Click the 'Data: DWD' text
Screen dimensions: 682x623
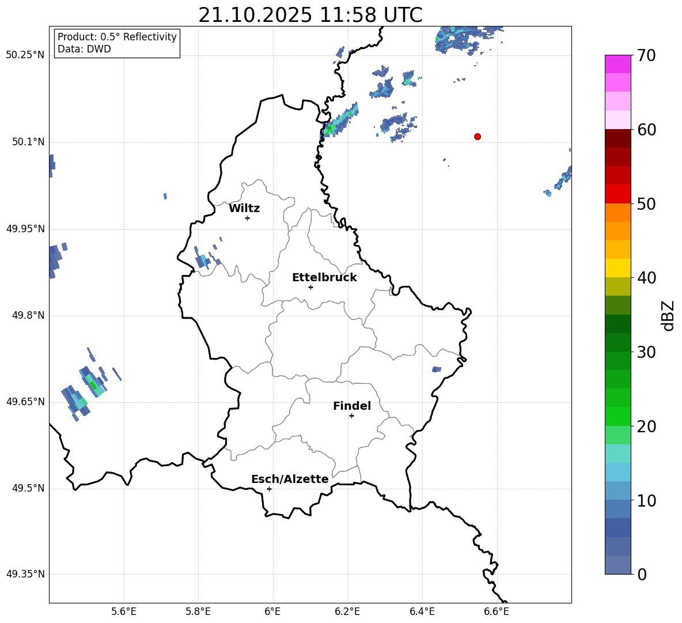(x=84, y=49)
